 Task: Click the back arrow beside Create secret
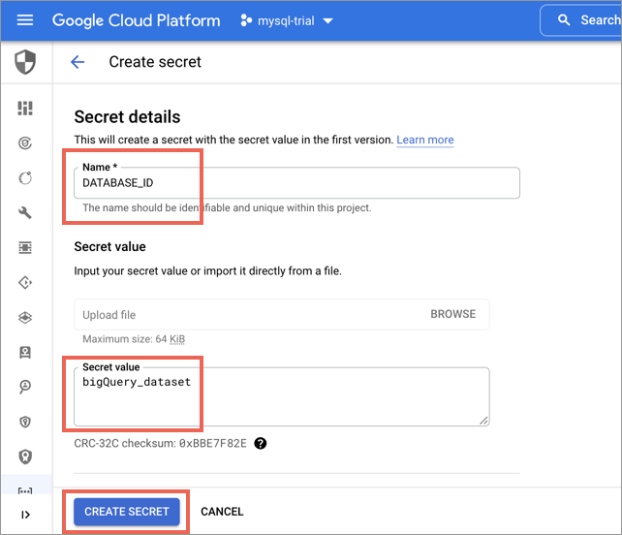(x=78, y=62)
